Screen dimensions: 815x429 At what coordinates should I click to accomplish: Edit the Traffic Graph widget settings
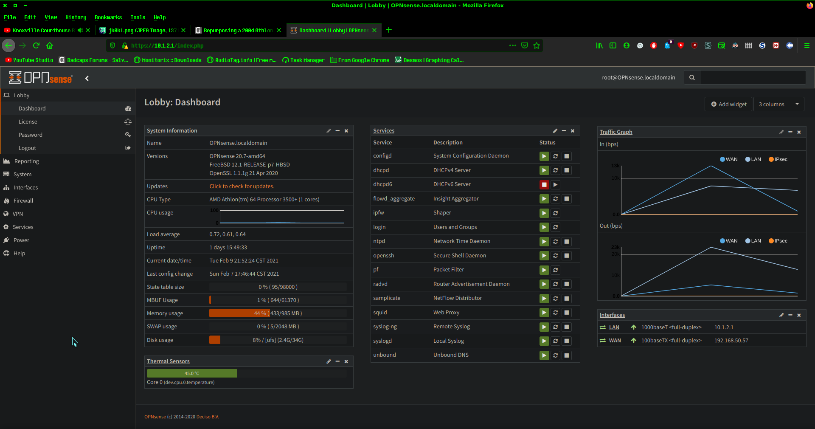click(x=781, y=132)
